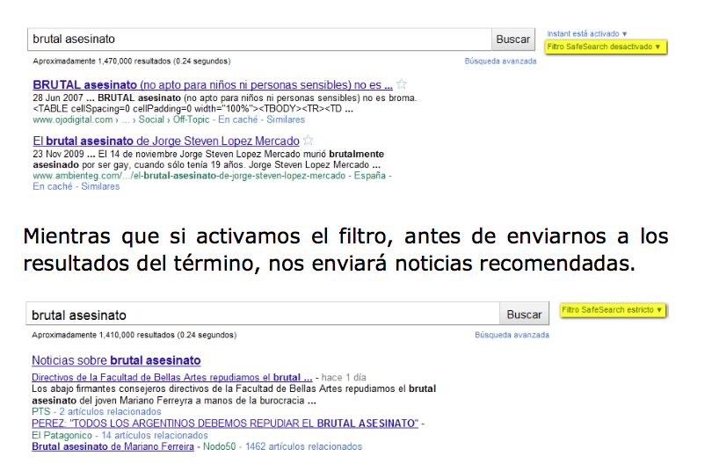Focus the top brutal asesinato search box

[258, 39]
